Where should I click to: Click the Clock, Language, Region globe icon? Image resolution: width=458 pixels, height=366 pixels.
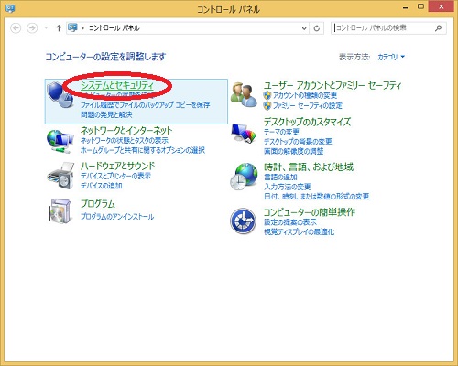[244, 177]
